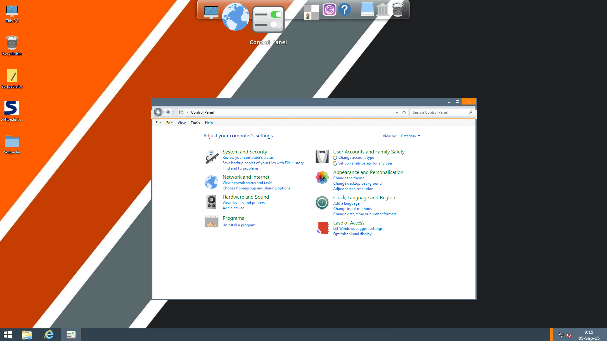607x341 pixels.
Task: Click the User Accounts tuxedo icon
Action: 322,157
